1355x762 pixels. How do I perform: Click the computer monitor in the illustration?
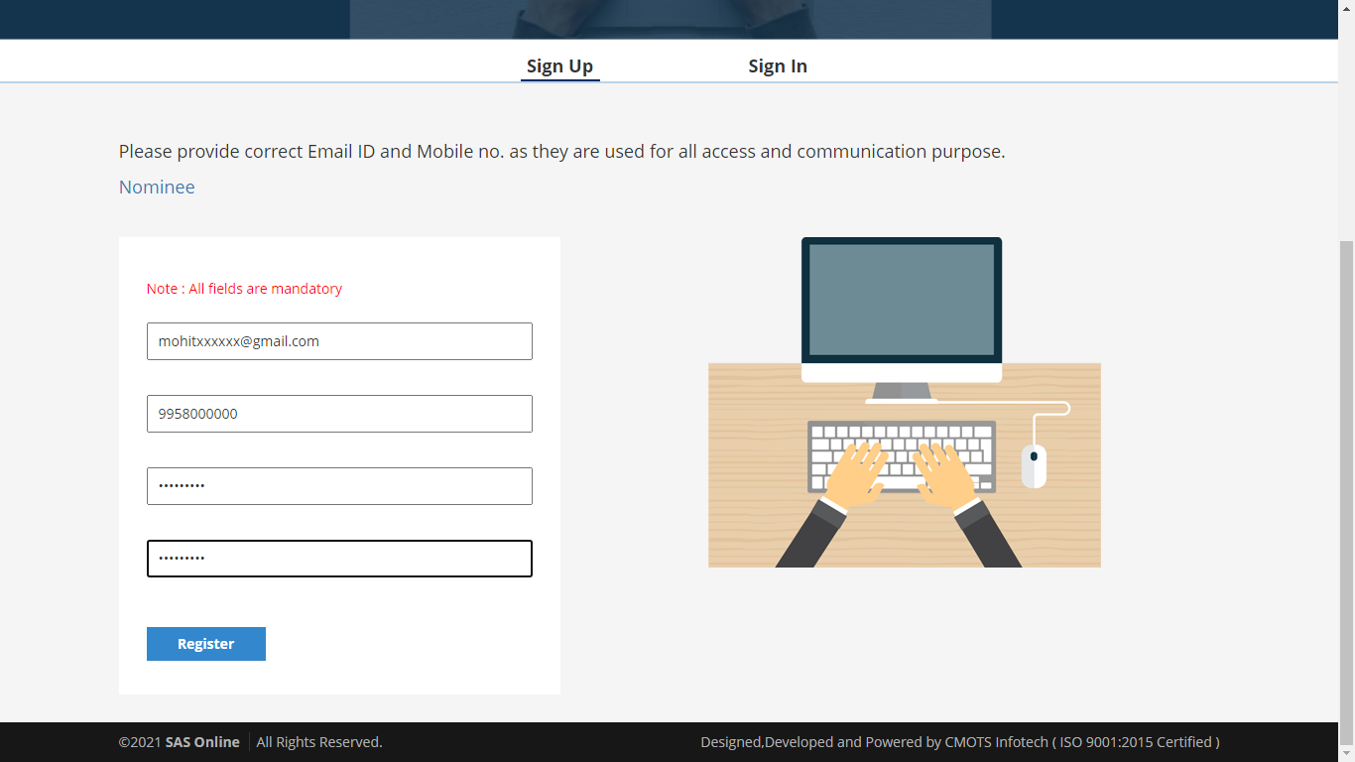901,300
